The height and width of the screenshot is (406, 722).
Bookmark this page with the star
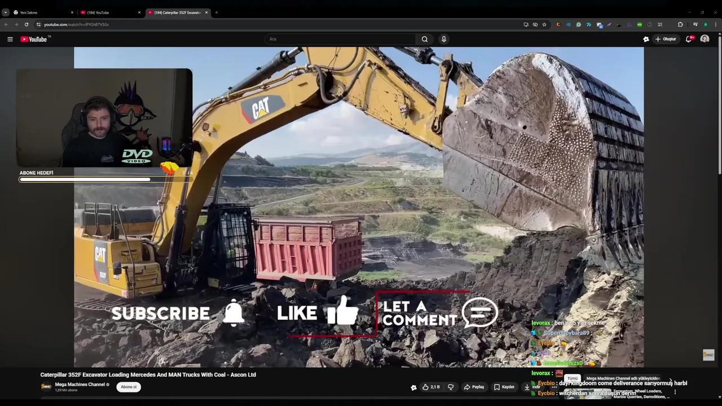click(544, 24)
